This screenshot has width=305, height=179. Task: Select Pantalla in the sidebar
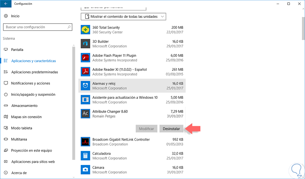[17, 50]
